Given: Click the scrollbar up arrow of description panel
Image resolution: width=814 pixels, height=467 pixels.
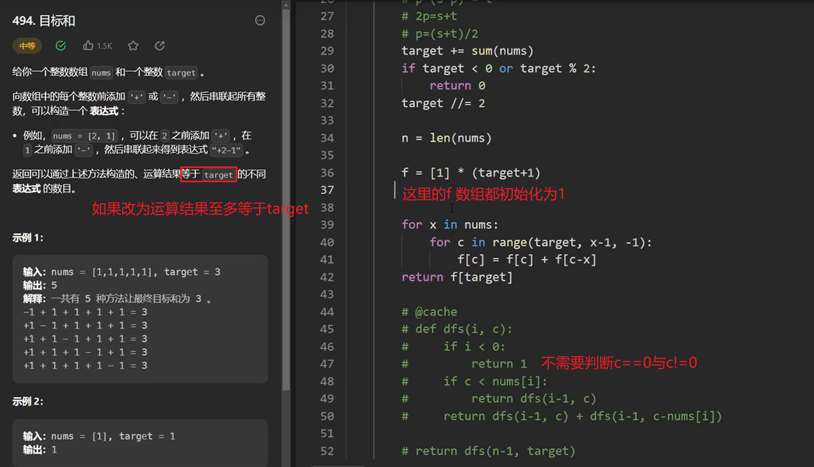Looking at the screenshot, I should (x=286, y=5).
